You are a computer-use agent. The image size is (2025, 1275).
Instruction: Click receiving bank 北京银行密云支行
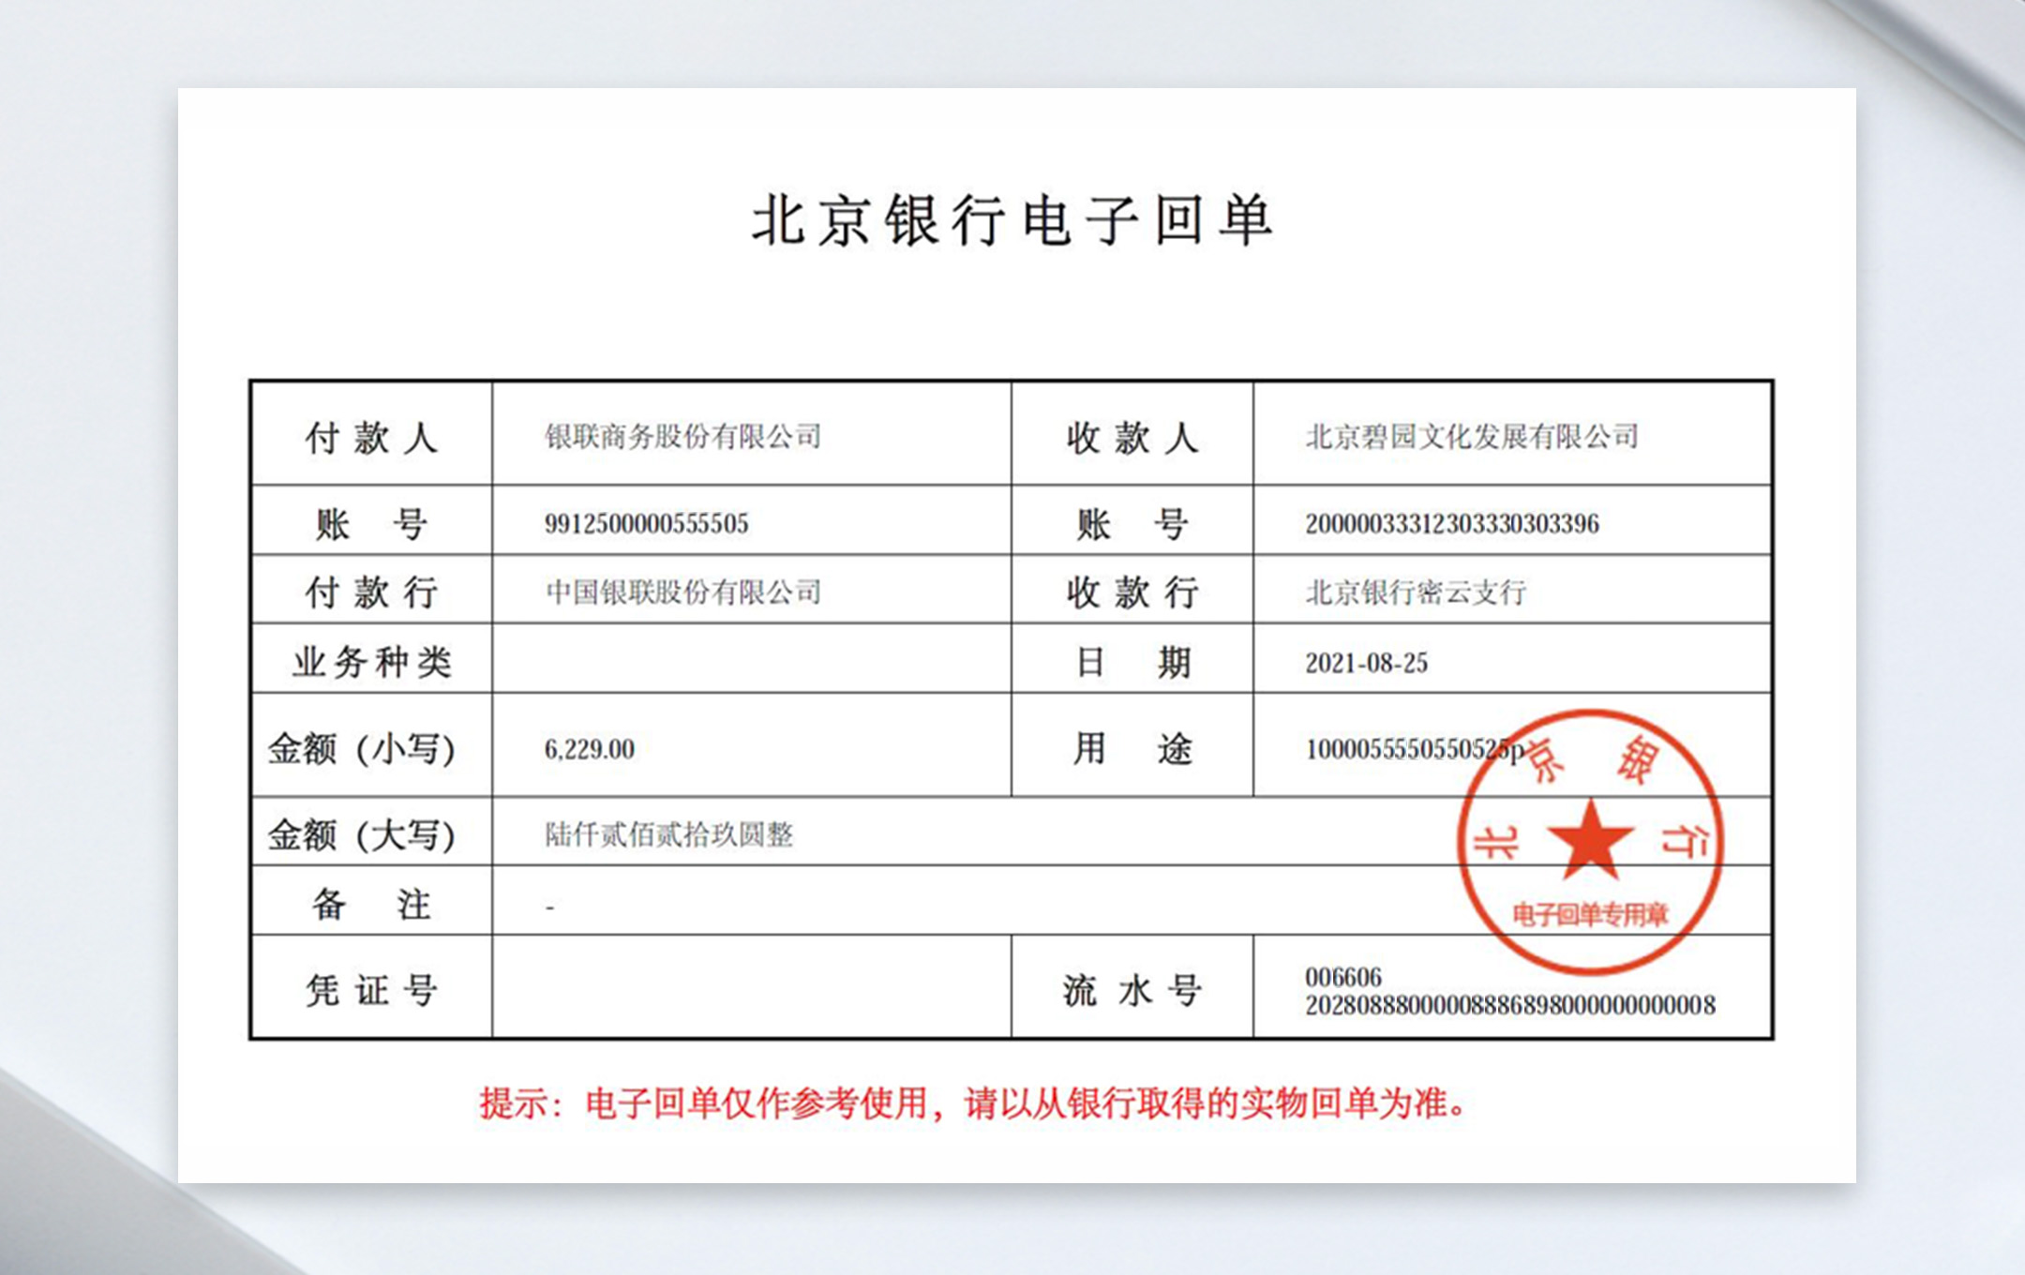point(1416,592)
